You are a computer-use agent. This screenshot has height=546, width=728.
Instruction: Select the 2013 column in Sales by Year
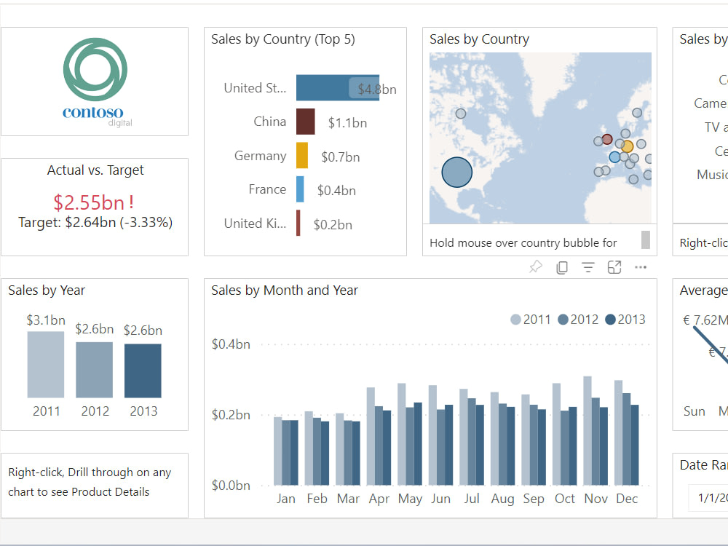coord(143,371)
